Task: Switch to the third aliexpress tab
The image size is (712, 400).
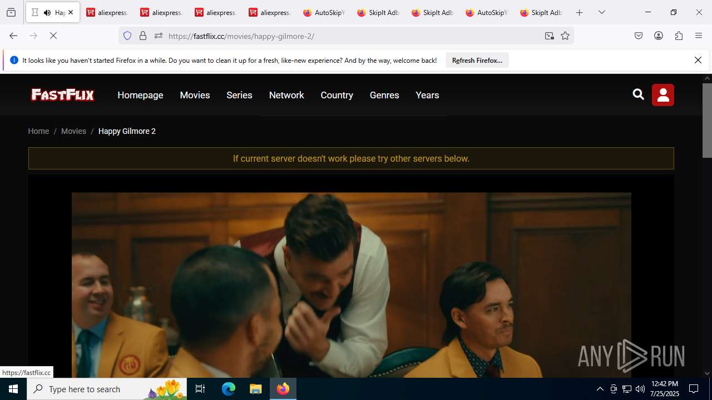Action: [x=216, y=12]
